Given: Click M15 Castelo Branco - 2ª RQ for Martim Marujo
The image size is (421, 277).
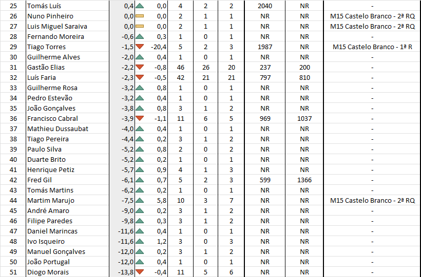Looking at the screenshot, I should pos(372,200).
